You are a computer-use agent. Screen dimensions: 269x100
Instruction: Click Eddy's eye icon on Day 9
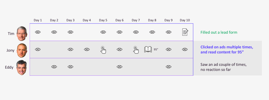[x=168, y=67]
